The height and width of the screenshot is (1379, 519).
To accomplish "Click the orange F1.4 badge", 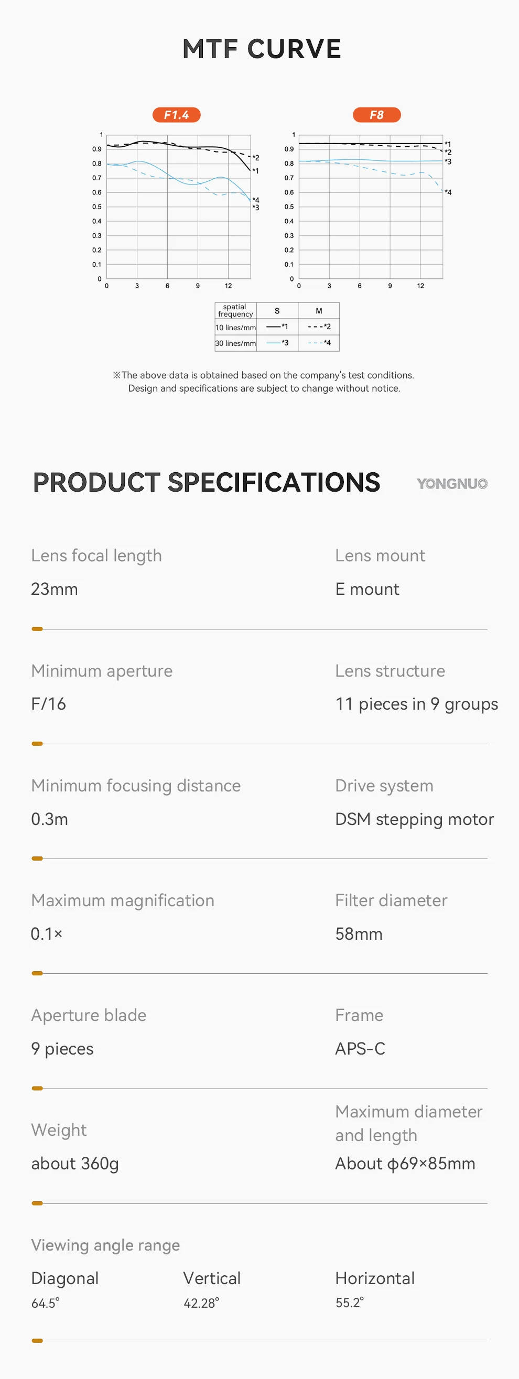I will tap(176, 115).
